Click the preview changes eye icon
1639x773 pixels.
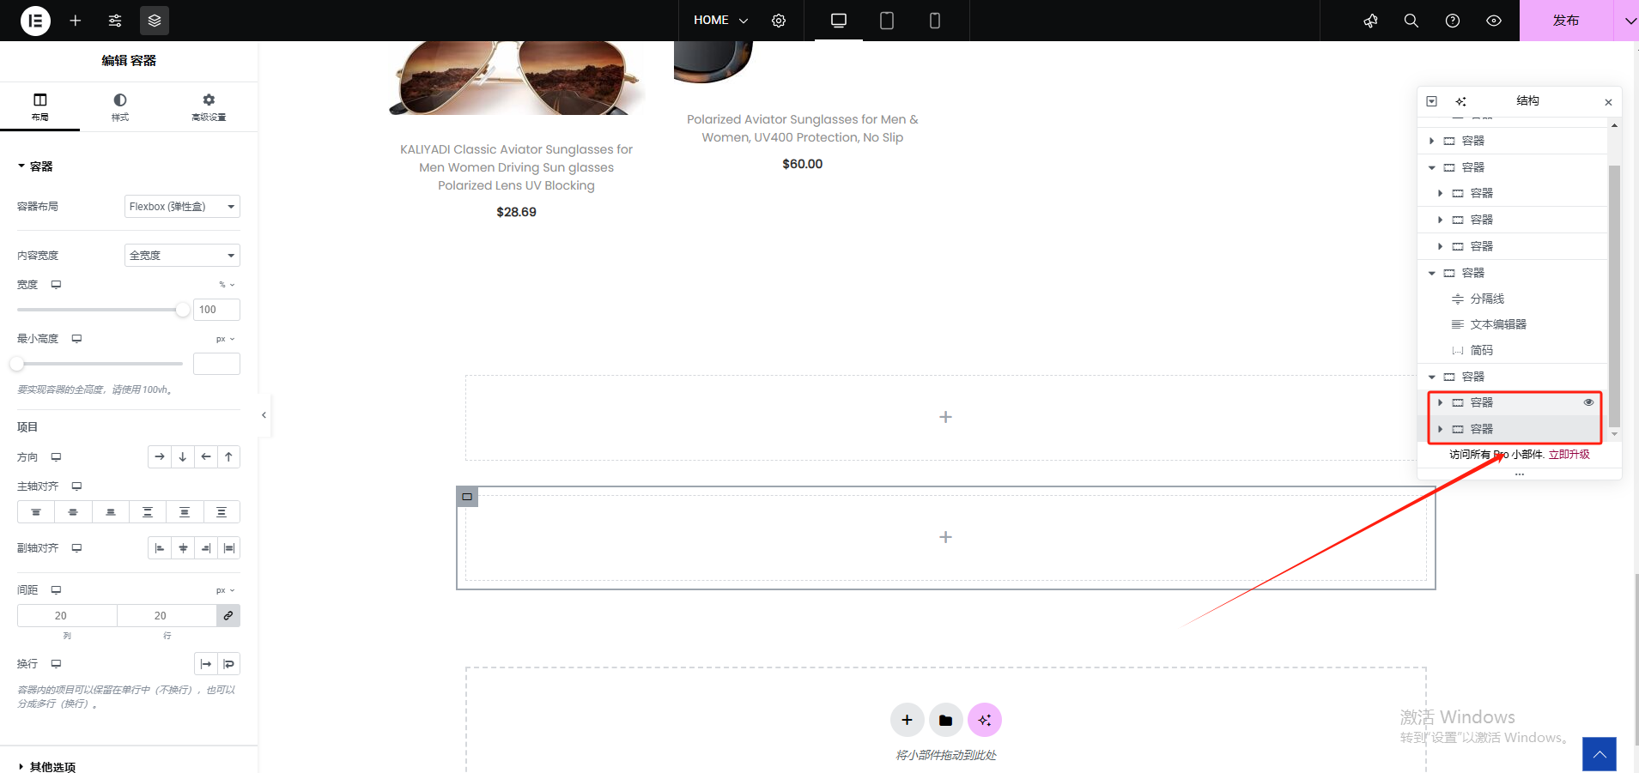1494,21
